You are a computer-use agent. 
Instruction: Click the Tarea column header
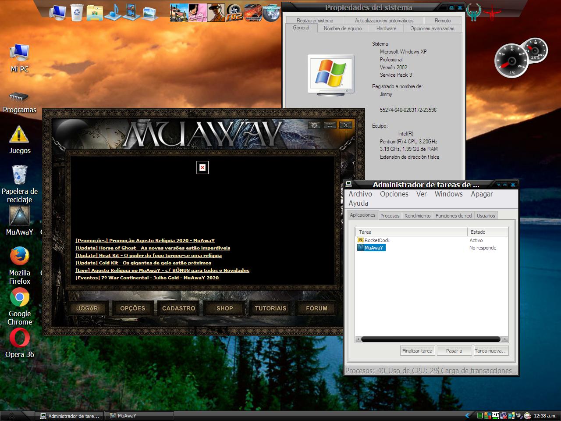412,232
